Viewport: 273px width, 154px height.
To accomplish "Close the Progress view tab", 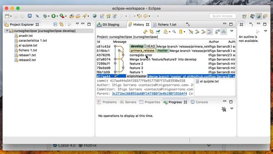I will (186, 102).
